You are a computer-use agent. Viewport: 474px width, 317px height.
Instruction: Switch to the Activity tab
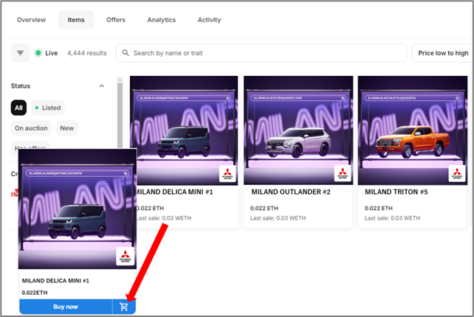[209, 20]
